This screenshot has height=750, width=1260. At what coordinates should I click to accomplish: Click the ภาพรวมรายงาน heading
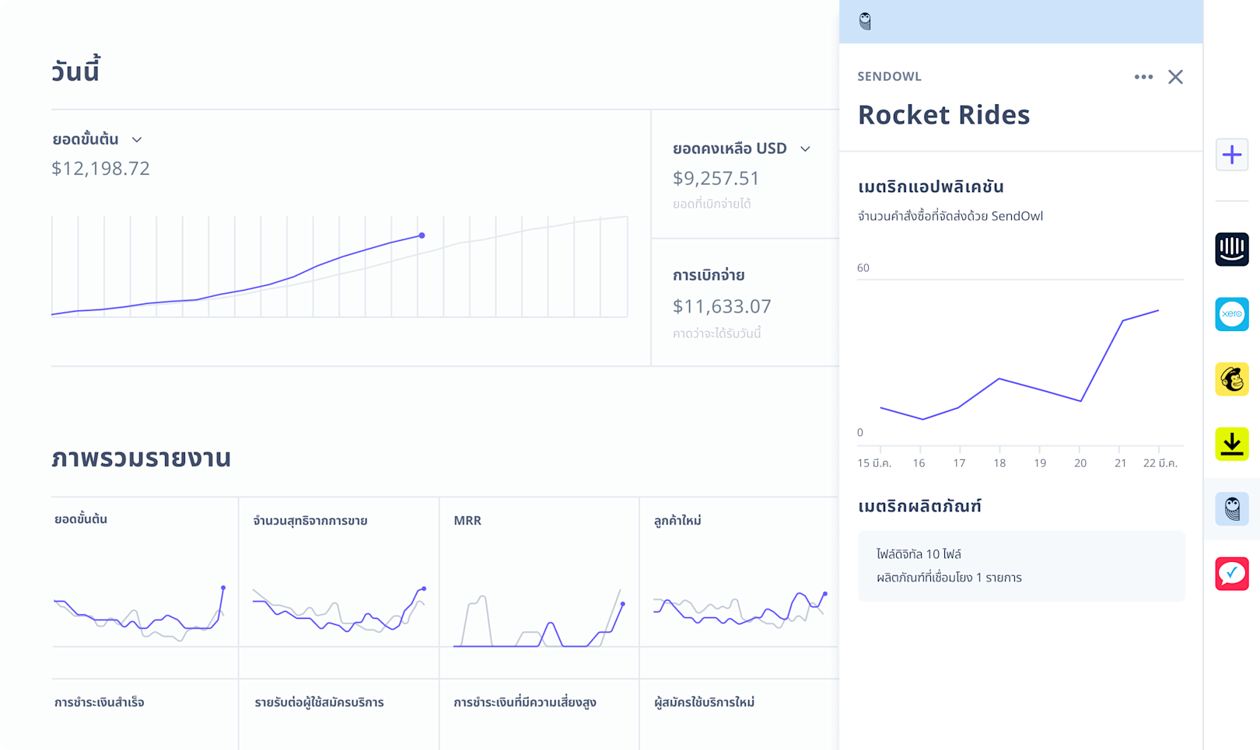click(x=142, y=459)
